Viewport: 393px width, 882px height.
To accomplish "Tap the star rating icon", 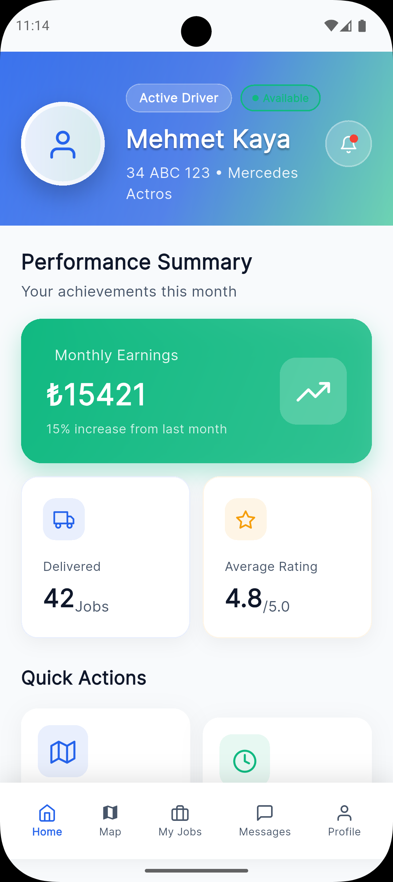I will 246,519.
